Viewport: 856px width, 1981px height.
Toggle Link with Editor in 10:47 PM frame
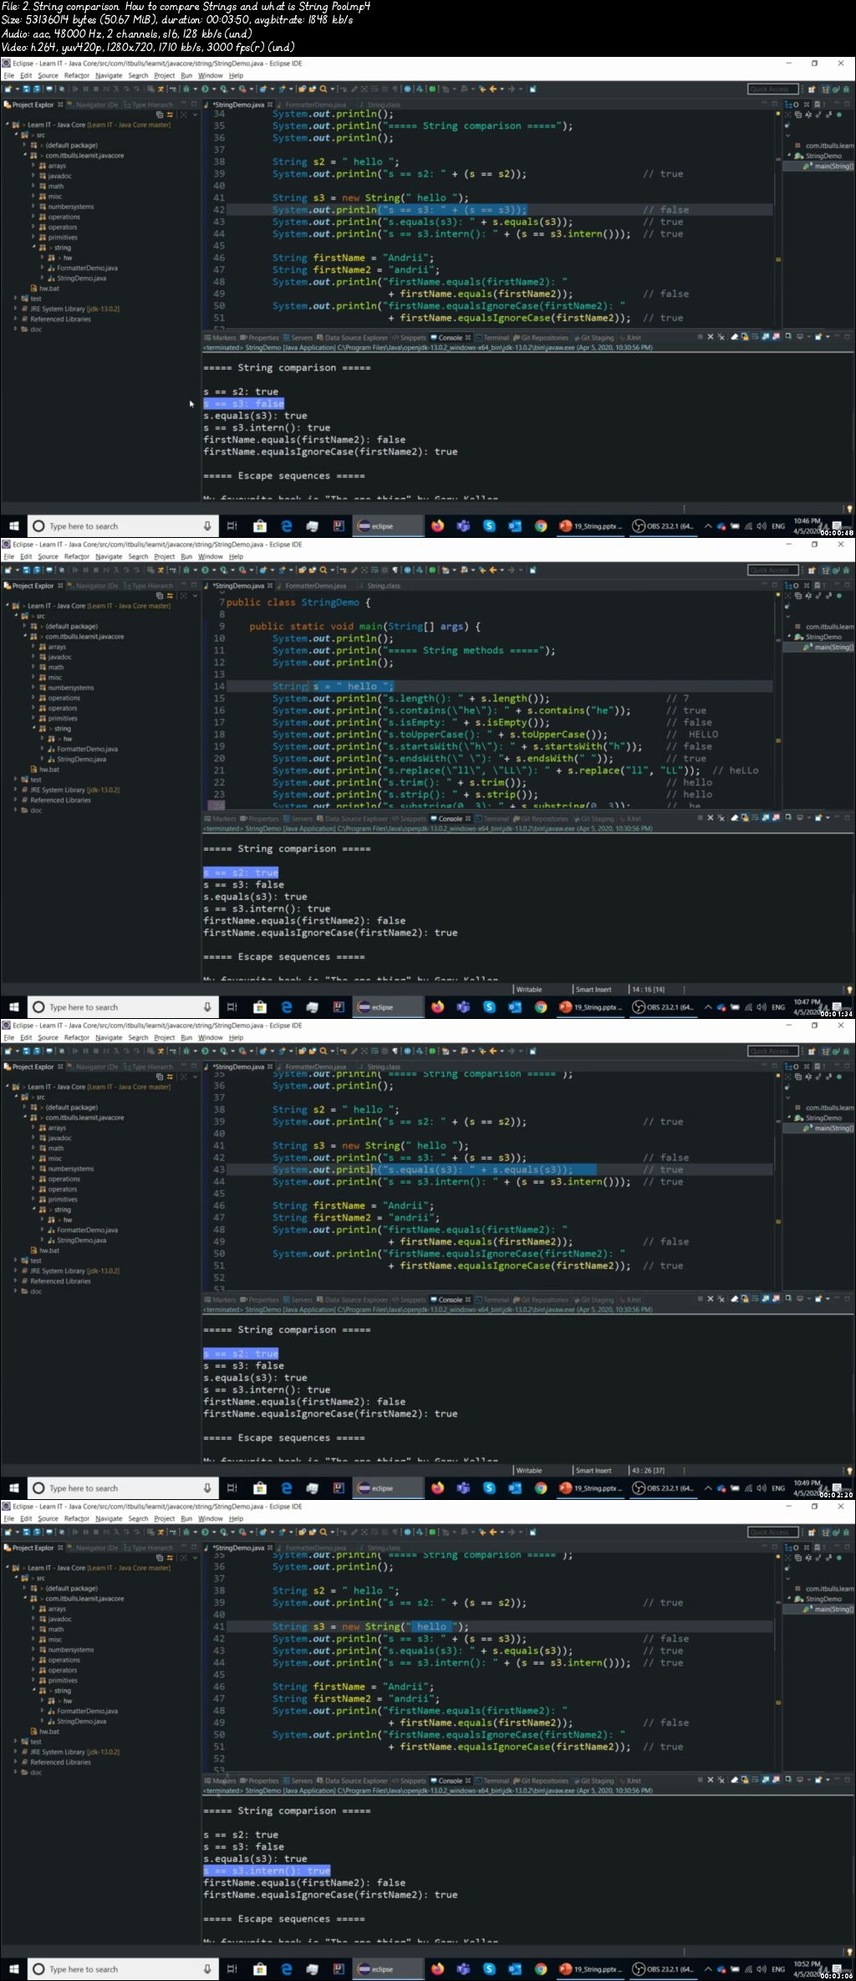[x=171, y=596]
